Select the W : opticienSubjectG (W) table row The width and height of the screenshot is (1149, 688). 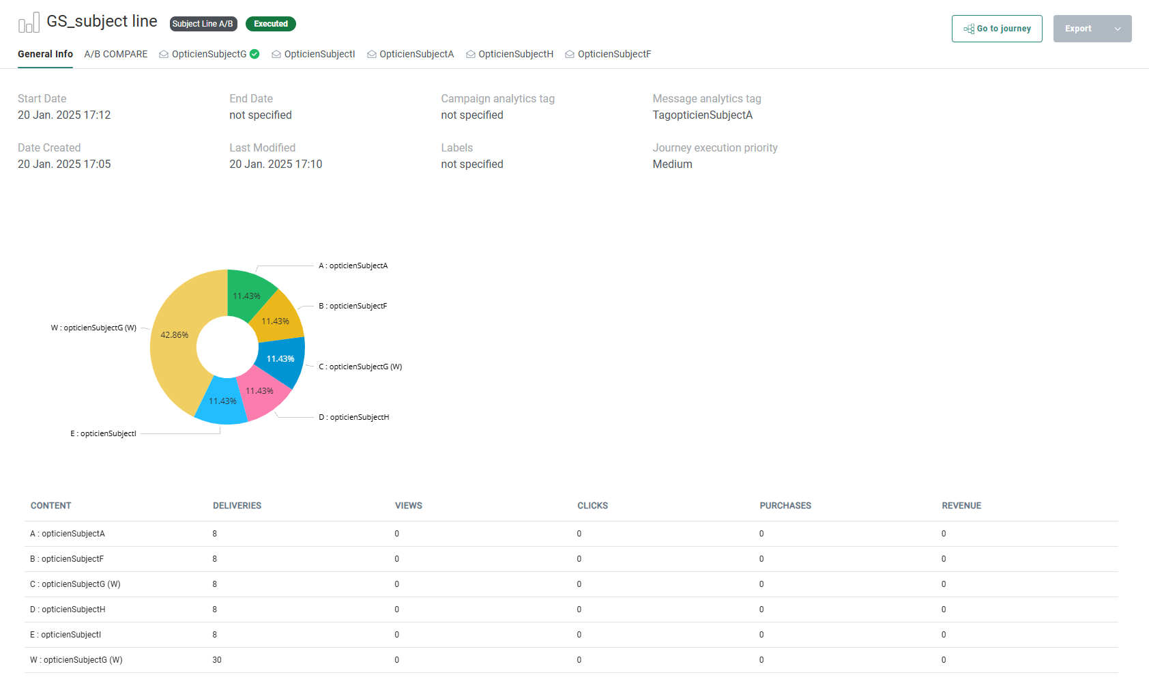76,660
